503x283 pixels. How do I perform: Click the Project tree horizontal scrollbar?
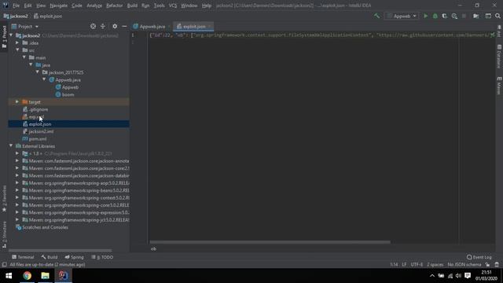tap(61, 250)
